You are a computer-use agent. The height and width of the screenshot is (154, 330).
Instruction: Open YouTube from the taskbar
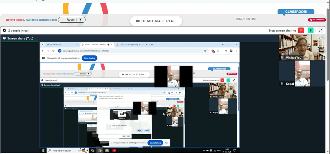point(114,150)
